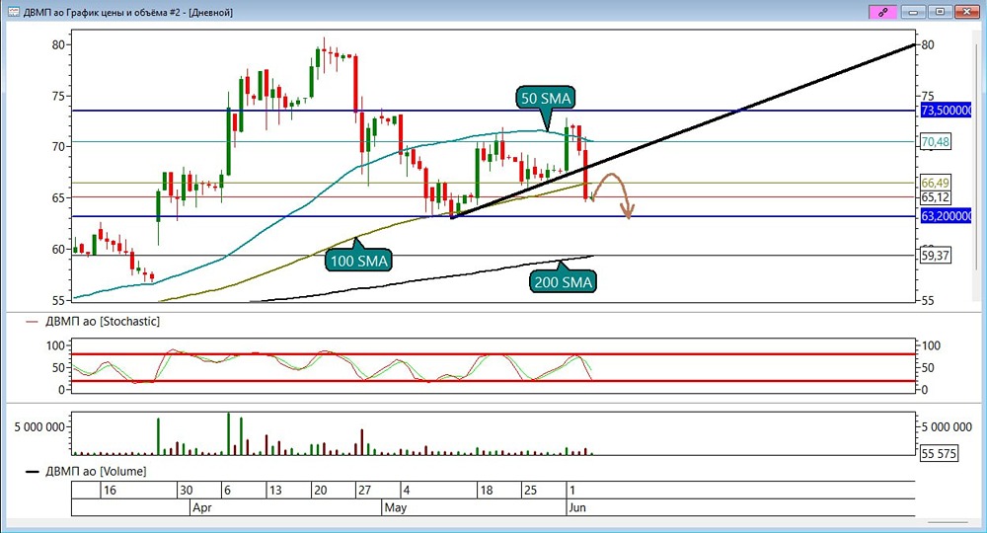Select the 50 SMA callout label
The height and width of the screenshot is (533, 987).
click(546, 98)
